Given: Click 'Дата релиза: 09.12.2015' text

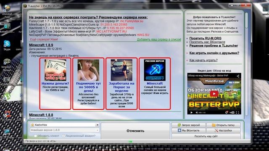Looking at the screenshot, I should (x=45, y=49).
